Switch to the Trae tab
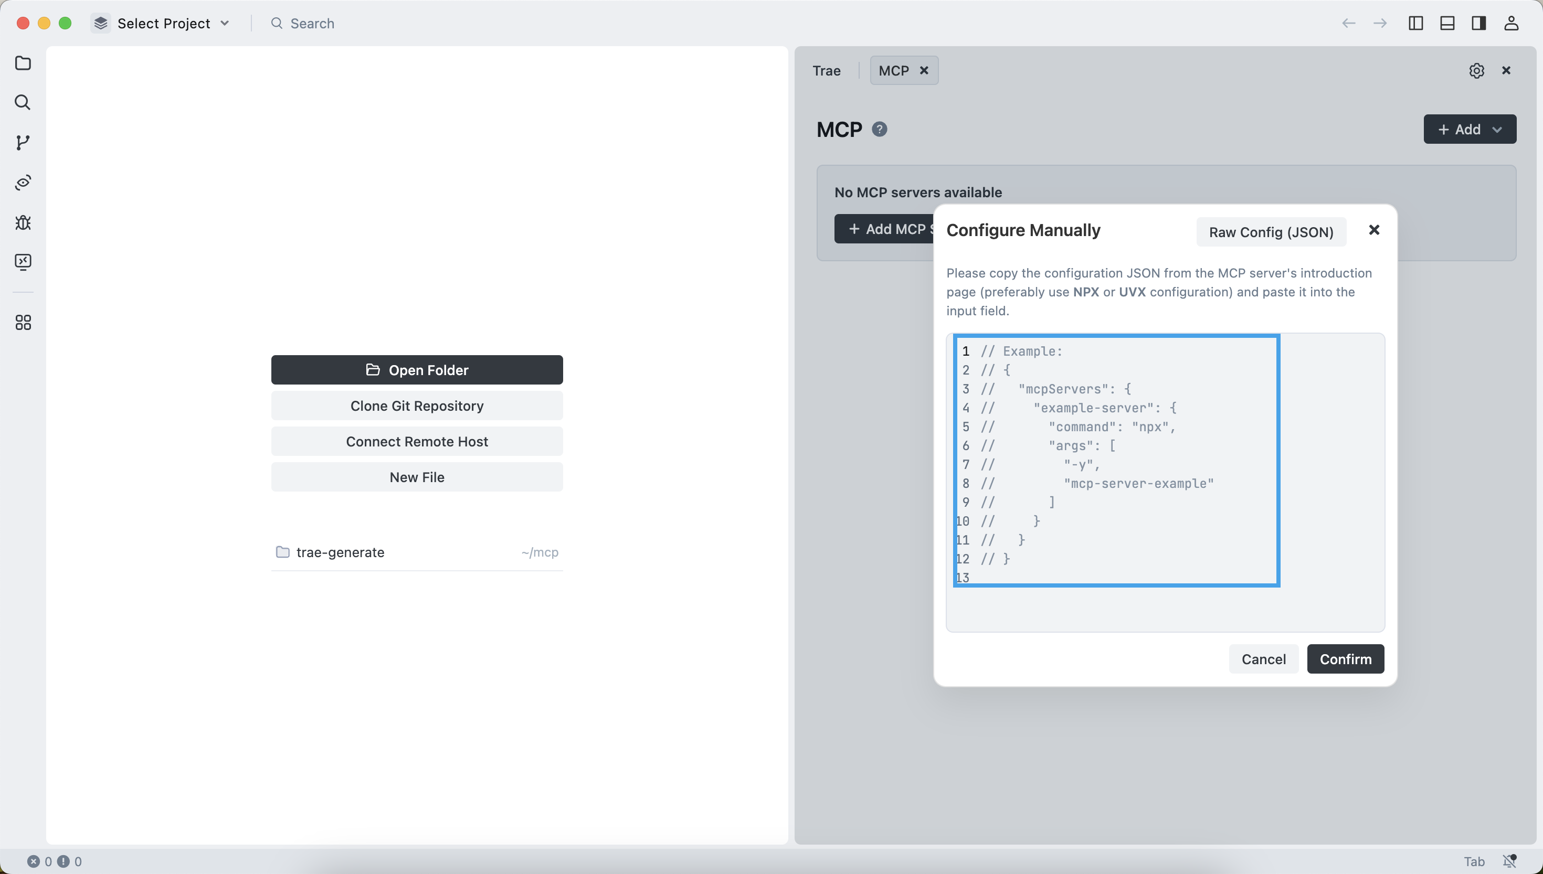 (x=826, y=71)
